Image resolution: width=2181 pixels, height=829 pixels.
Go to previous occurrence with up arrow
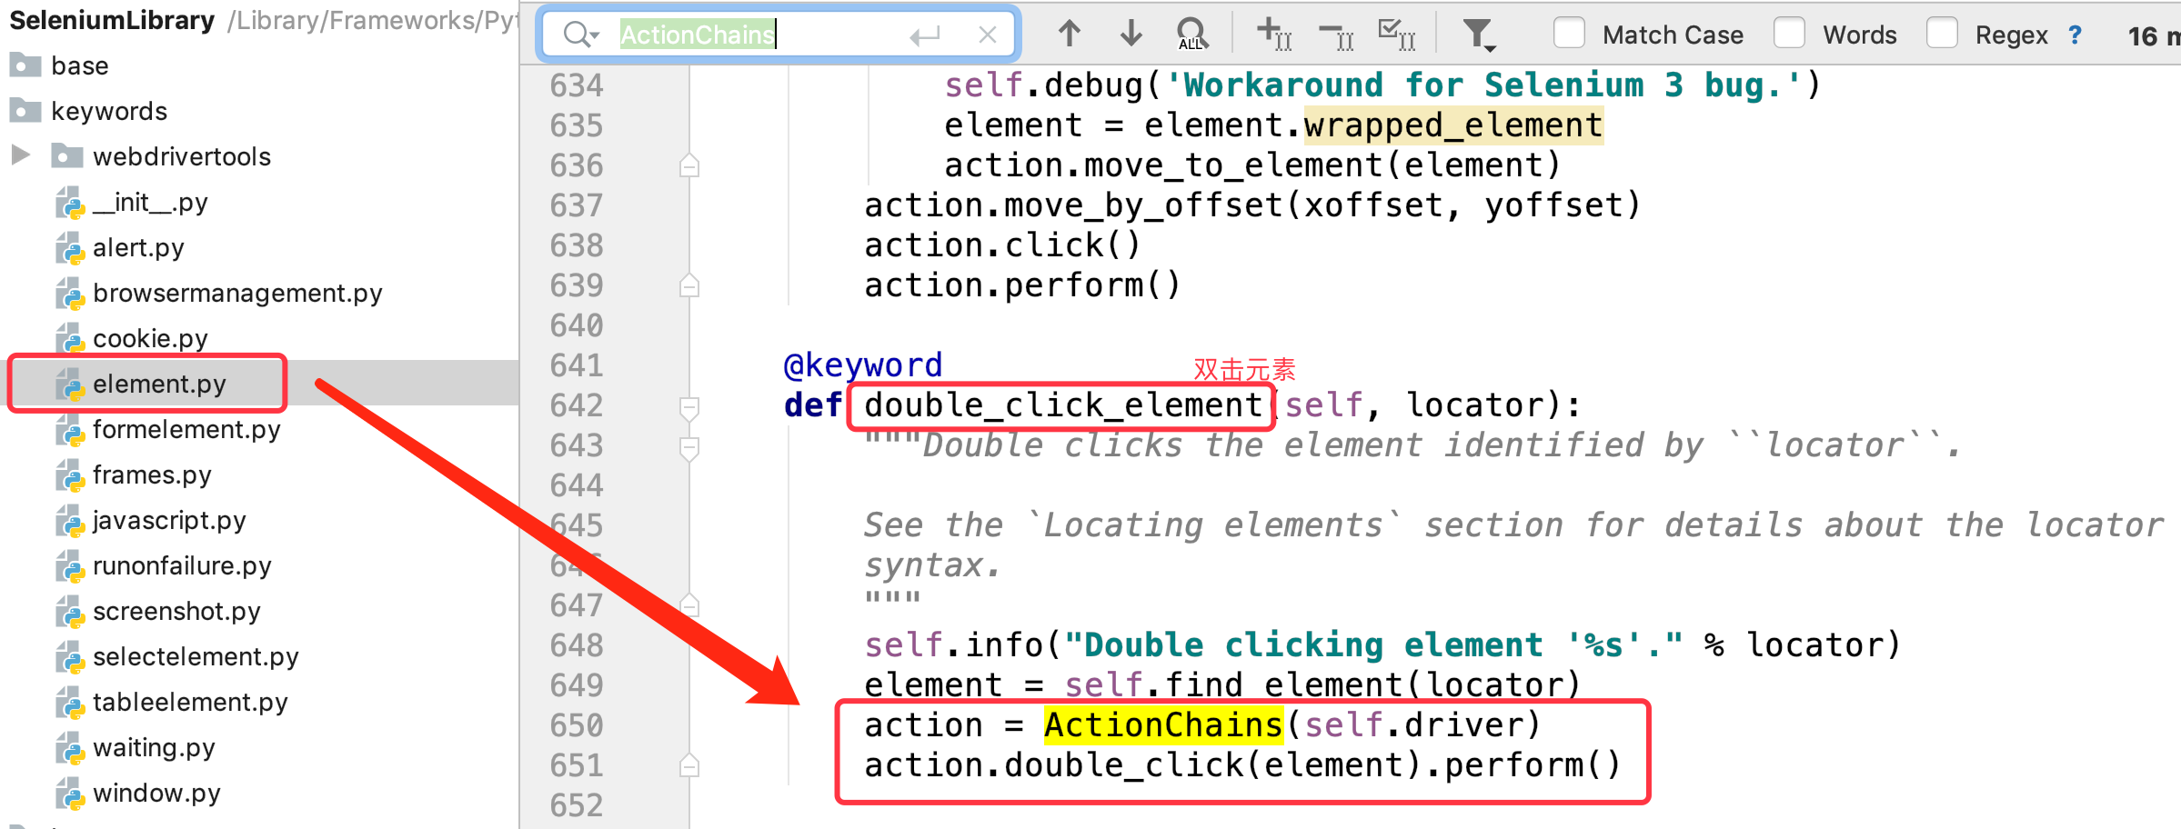click(x=1070, y=35)
